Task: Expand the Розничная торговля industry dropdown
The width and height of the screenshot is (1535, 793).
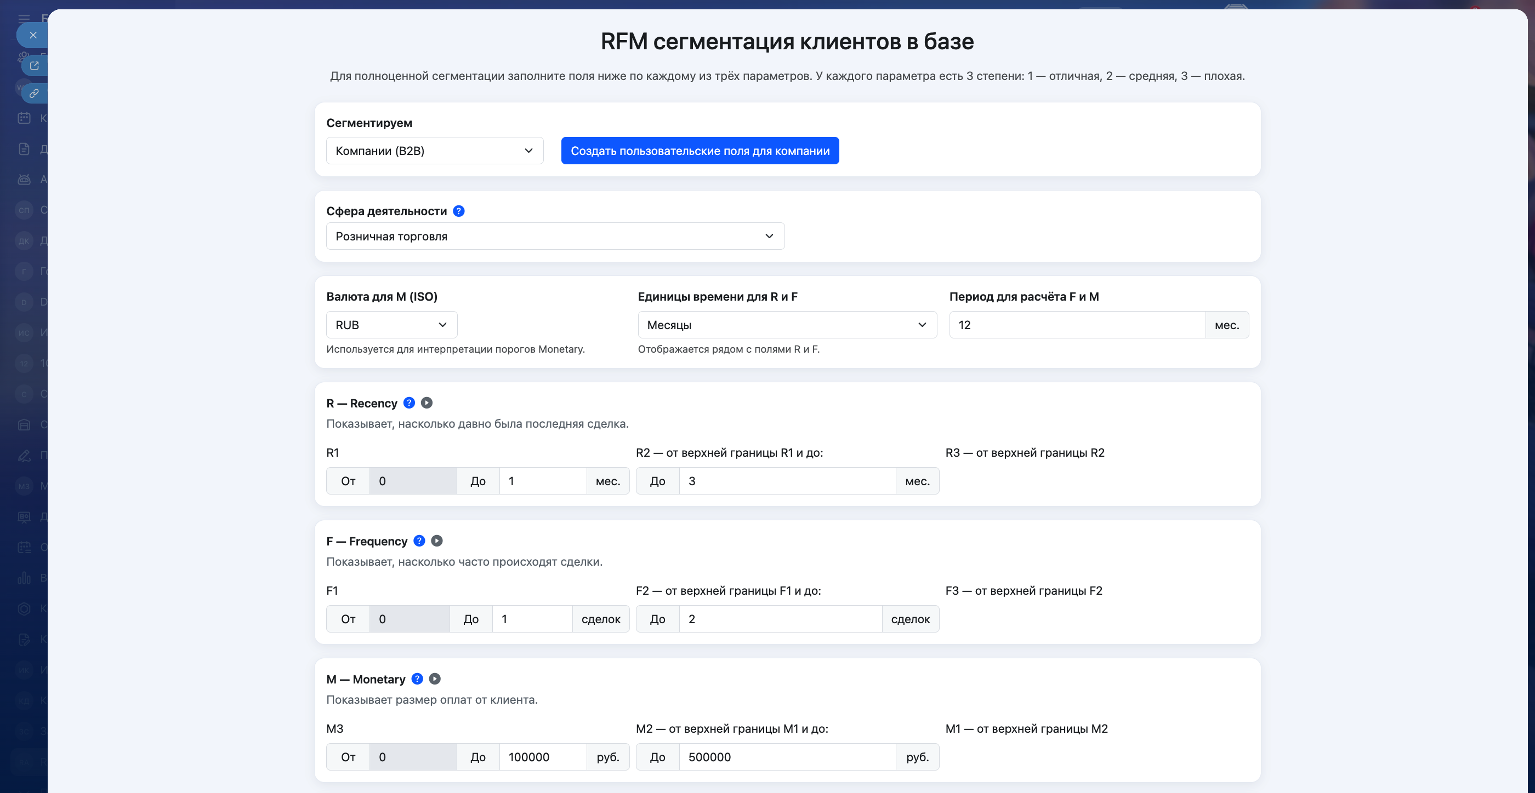Action: (555, 237)
